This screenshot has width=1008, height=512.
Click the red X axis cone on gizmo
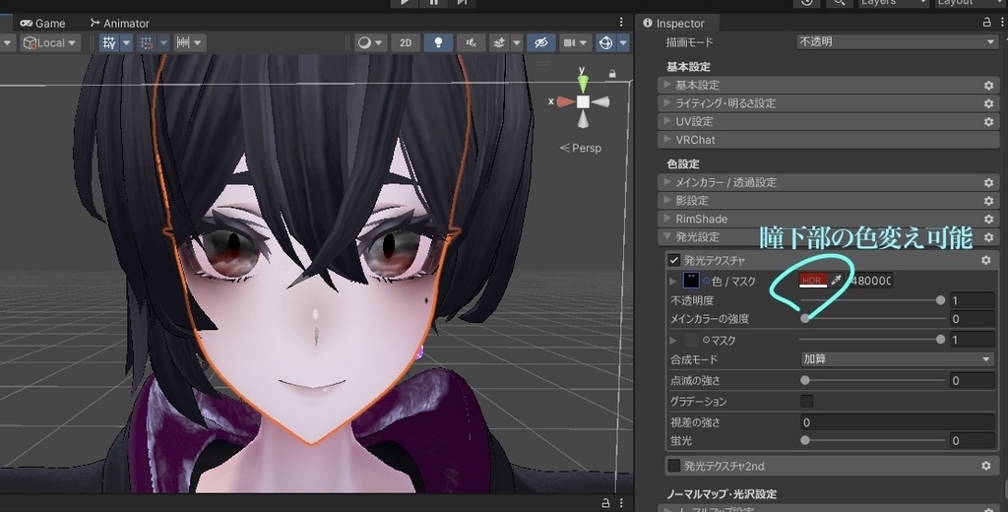pyautogui.click(x=565, y=101)
